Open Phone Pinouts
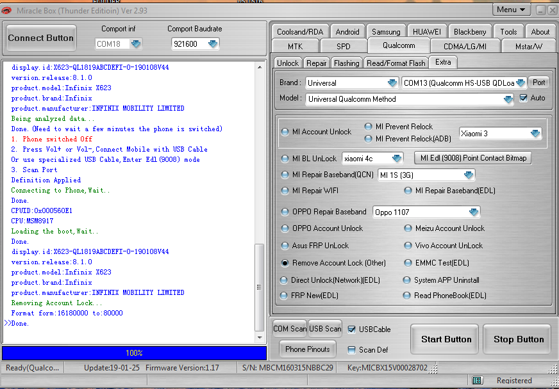 click(x=307, y=349)
